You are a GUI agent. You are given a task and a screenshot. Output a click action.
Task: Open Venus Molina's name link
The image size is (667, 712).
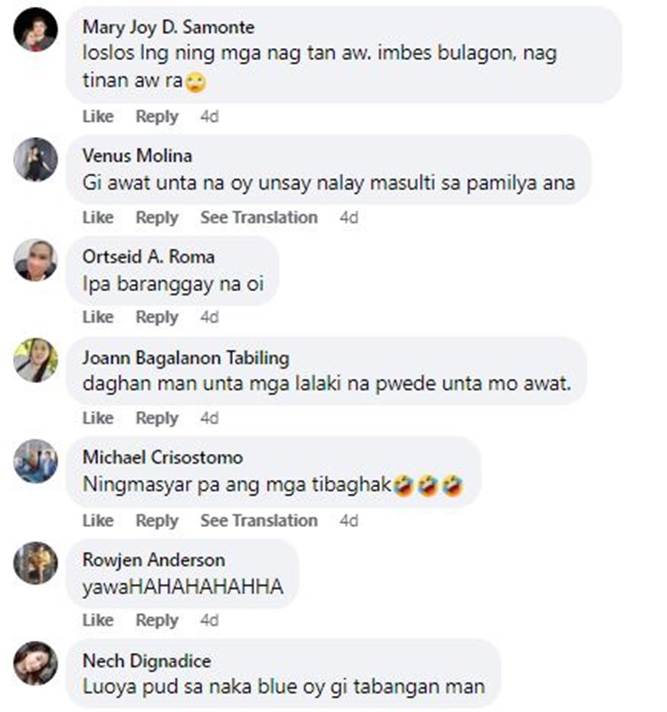pos(138,156)
